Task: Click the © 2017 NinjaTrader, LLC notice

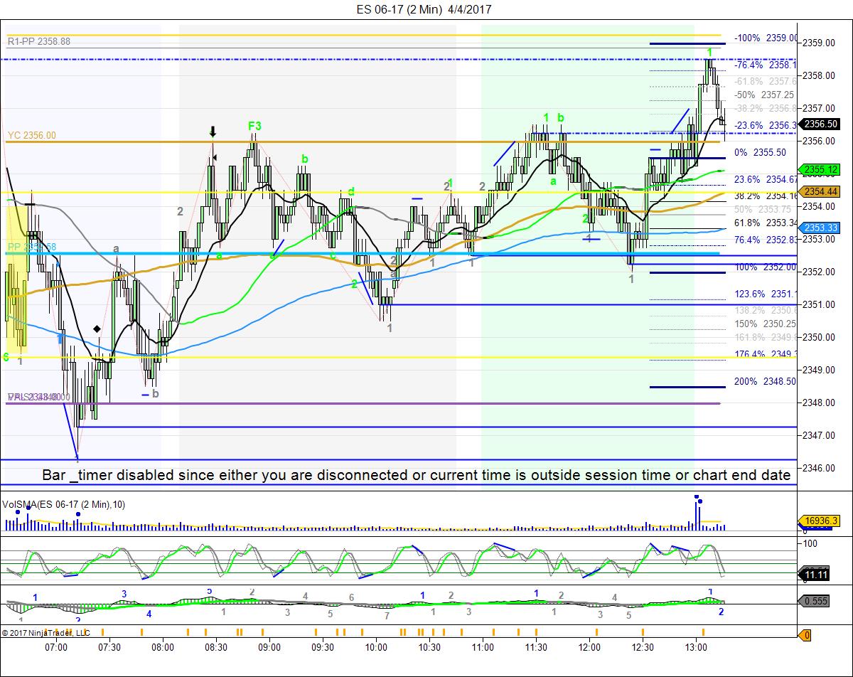Action: pyautogui.click(x=45, y=632)
